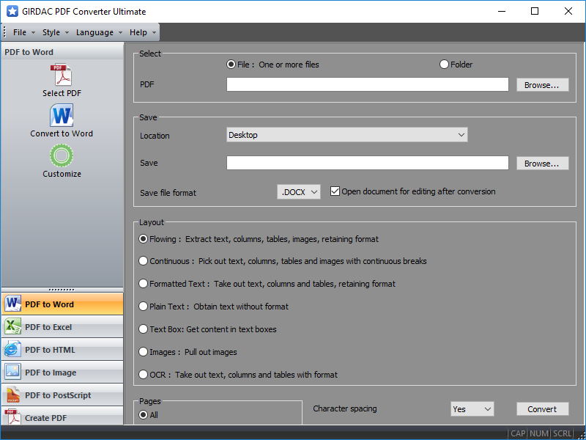Click the menu bar grip handle left of File
Image resolution: width=586 pixels, height=440 pixels.
click(x=4, y=32)
